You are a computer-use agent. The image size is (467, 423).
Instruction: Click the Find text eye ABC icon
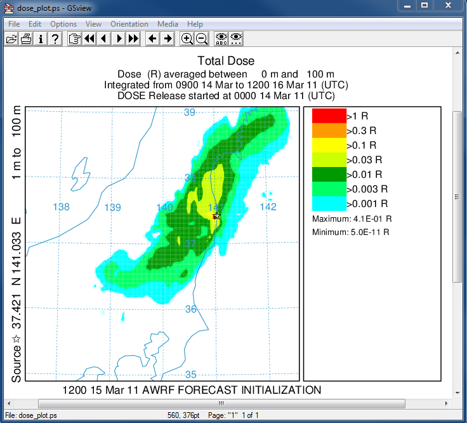point(221,39)
